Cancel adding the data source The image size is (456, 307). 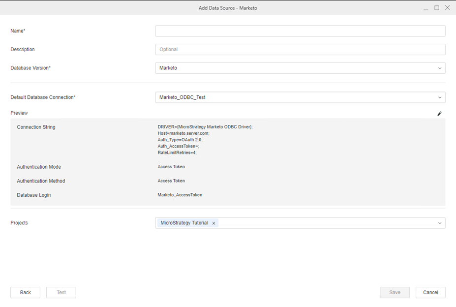click(x=430, y=292)
